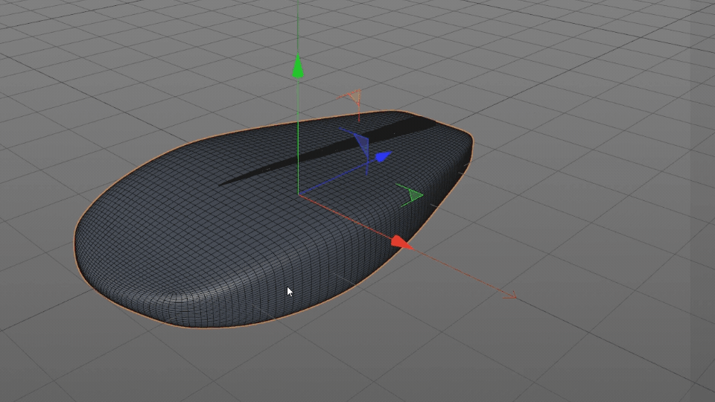Click the small orange arrow tip at the far X-axis end
The image size is (715, 402).
point(512,297)
